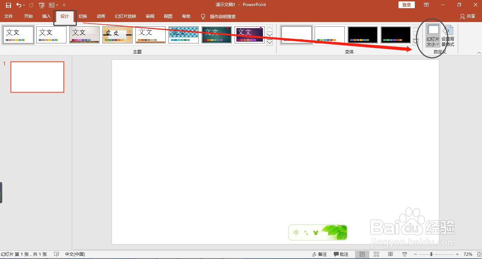Open the 文件 File tab
Viewport: 482px width, 259px height.
point(9,16)
